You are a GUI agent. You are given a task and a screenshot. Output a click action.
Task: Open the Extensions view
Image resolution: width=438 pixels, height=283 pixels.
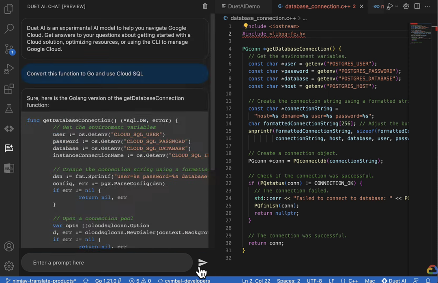pyautogui.click(x=9, y=89)
